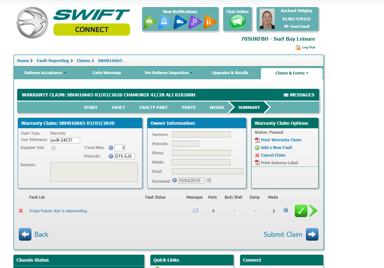Go to the PARTS step
Image resolution: width=384 pixels, height=268 pixels.
[189, 108]
